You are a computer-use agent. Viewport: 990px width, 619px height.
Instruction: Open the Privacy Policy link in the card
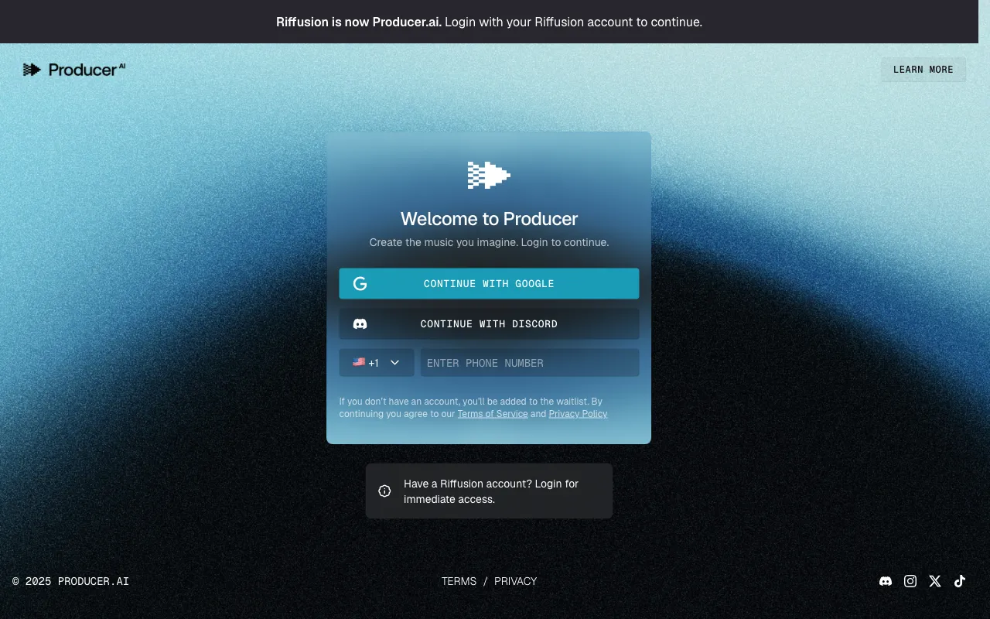tap(578, 414)
